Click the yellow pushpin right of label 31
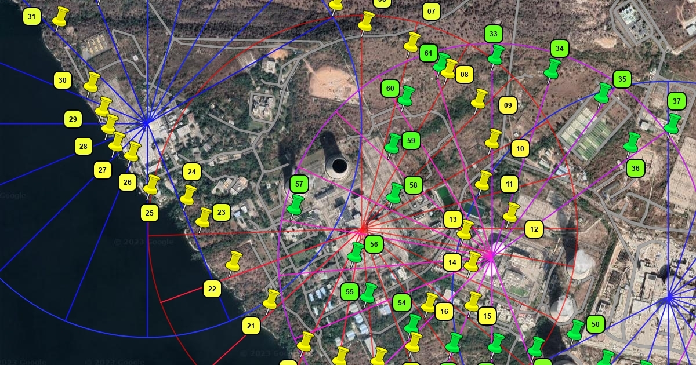This screenshot has width=696, height=365. [x=61, y=17]
